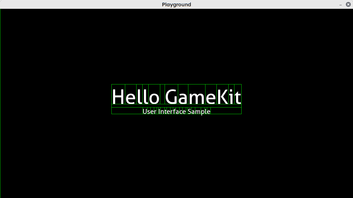353x198 pixels.
Task: Click the word Sample in the subtitle
Action: coord(199,111)
